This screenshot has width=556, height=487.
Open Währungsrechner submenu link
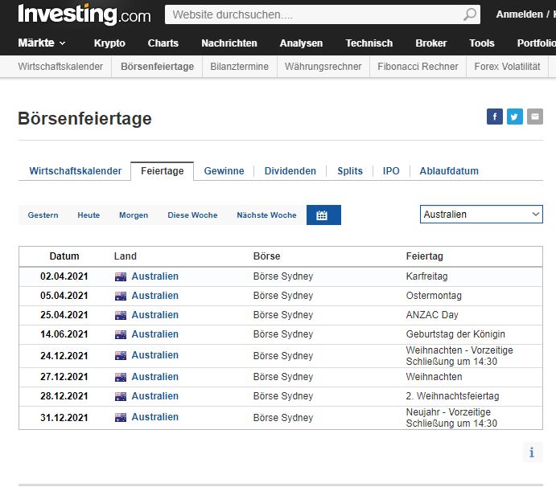tap(323, 66)
